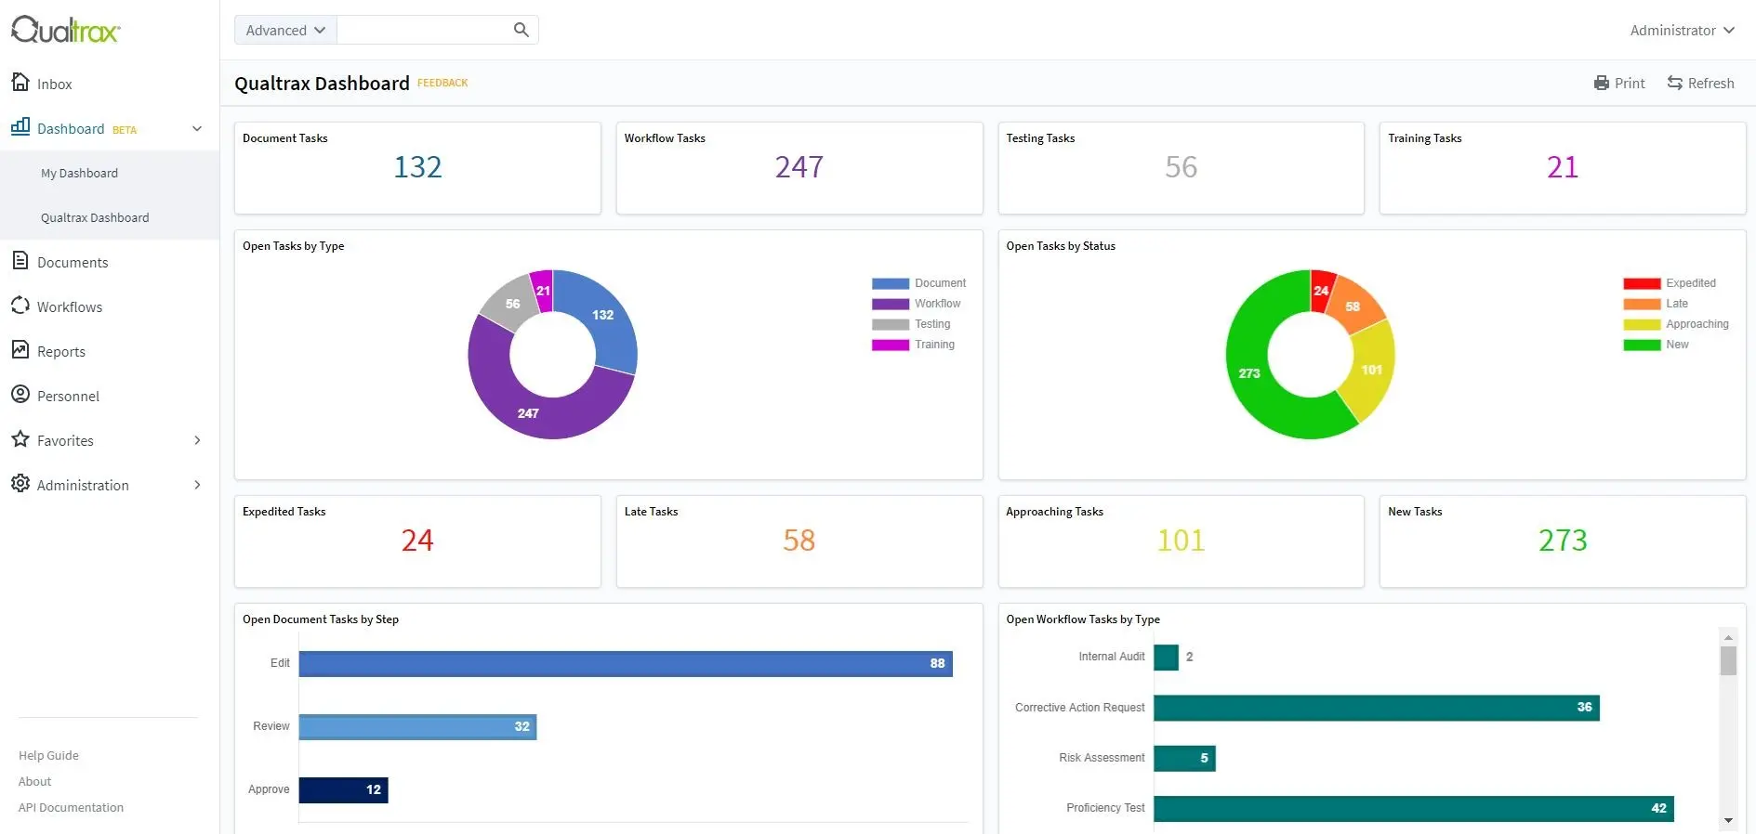The height and width of the screenshot is (834, 1756).
Task: Click the Administration gear icon
Action: (x=20, y=484)
